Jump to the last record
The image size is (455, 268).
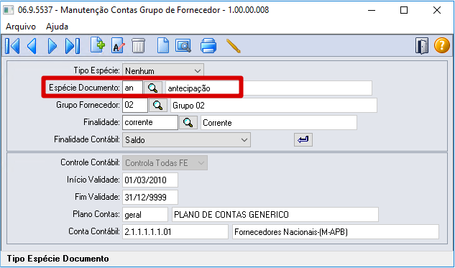tap(73, 46)
